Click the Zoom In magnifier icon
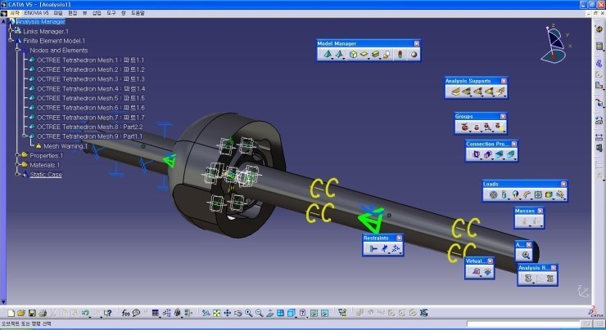This screenshot has width=606, height=330. (248, 313)
